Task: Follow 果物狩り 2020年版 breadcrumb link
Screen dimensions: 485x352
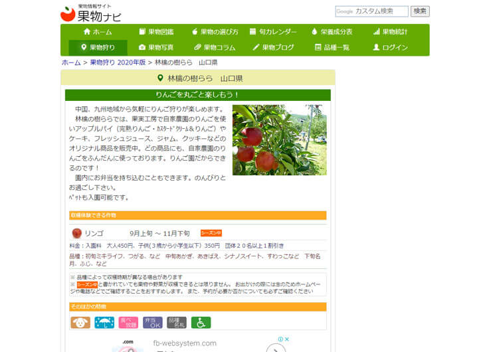Action: pos(118,62)
